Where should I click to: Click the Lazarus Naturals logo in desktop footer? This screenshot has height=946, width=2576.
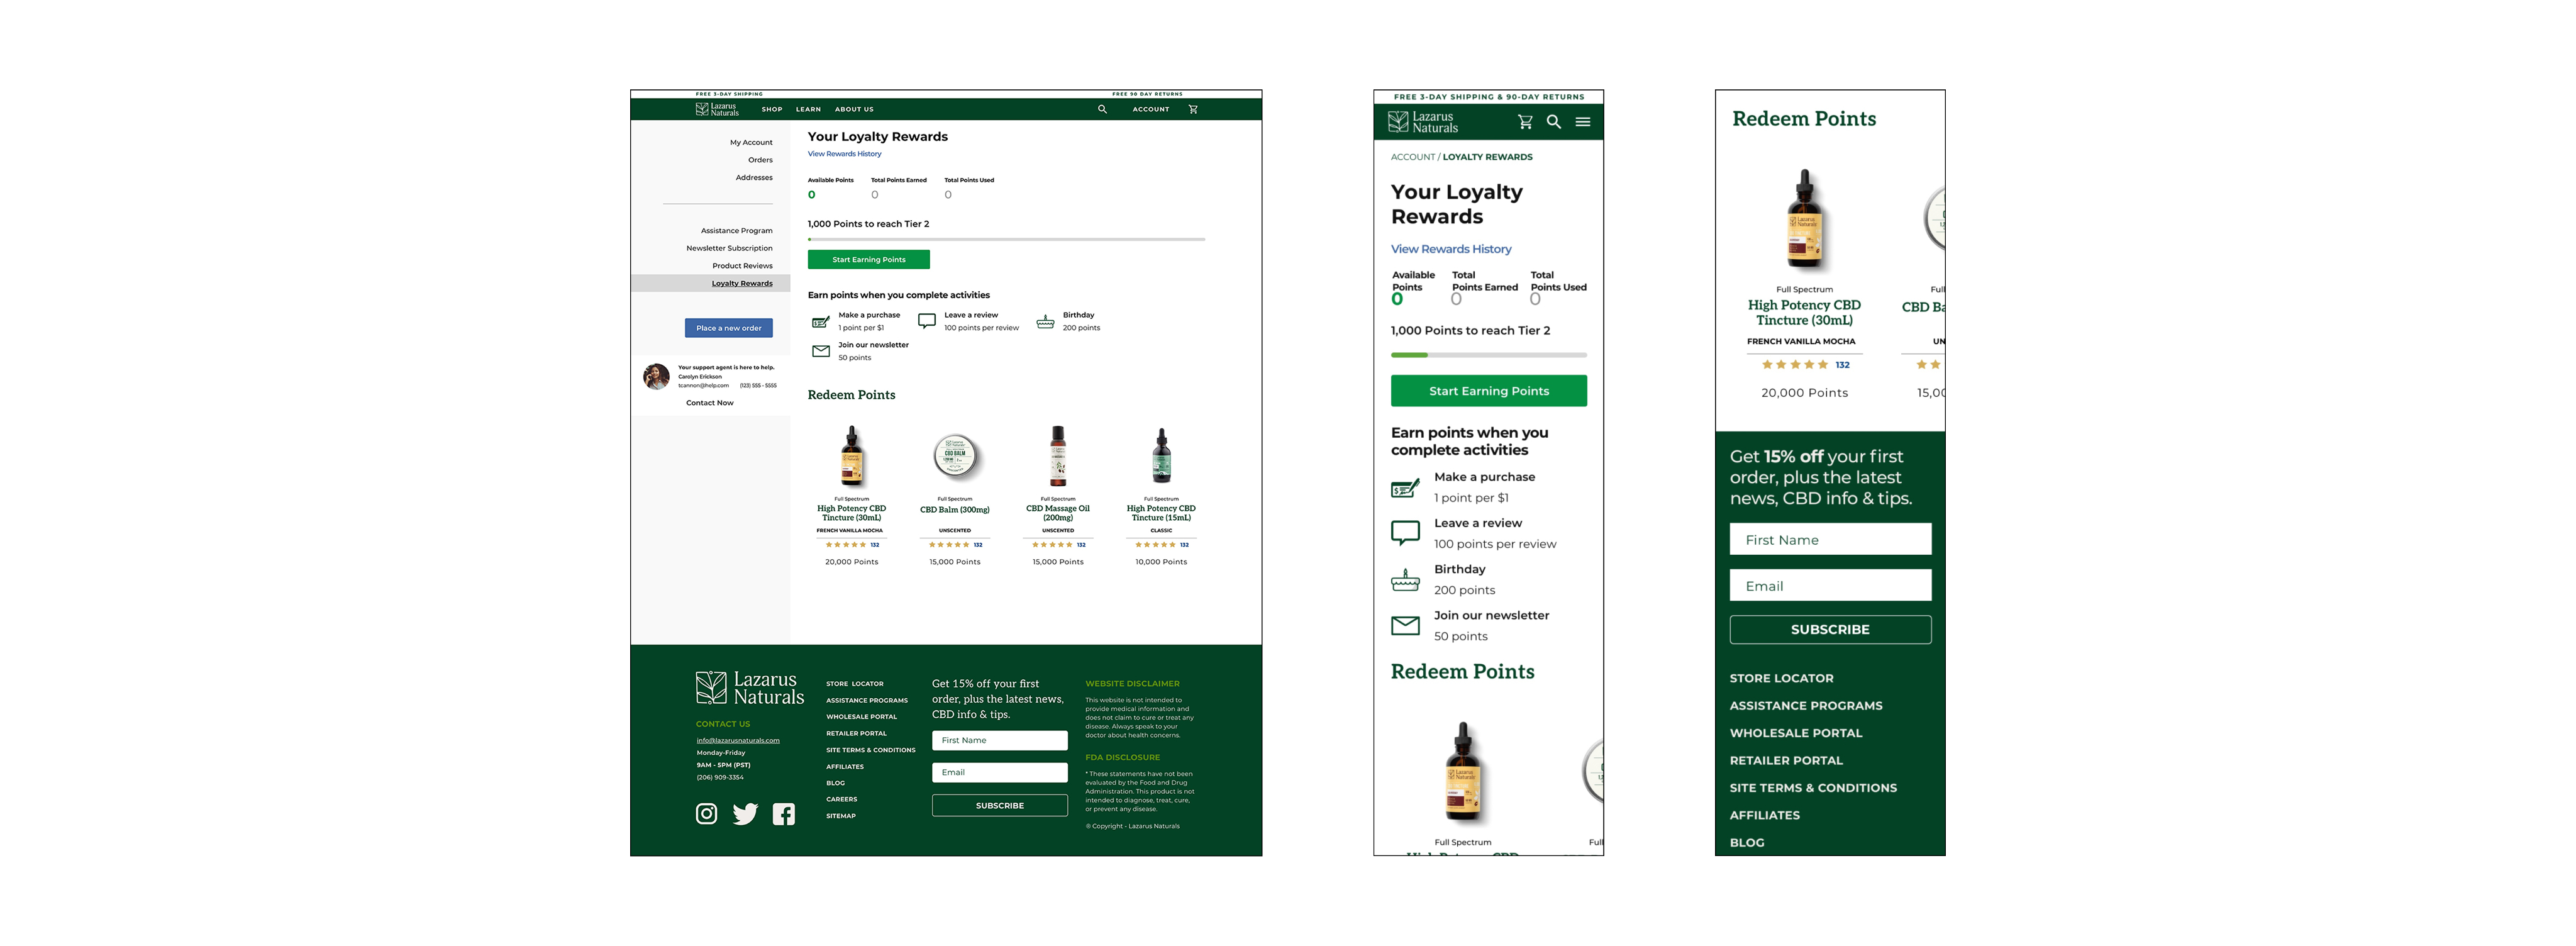(x=750, y=688)
